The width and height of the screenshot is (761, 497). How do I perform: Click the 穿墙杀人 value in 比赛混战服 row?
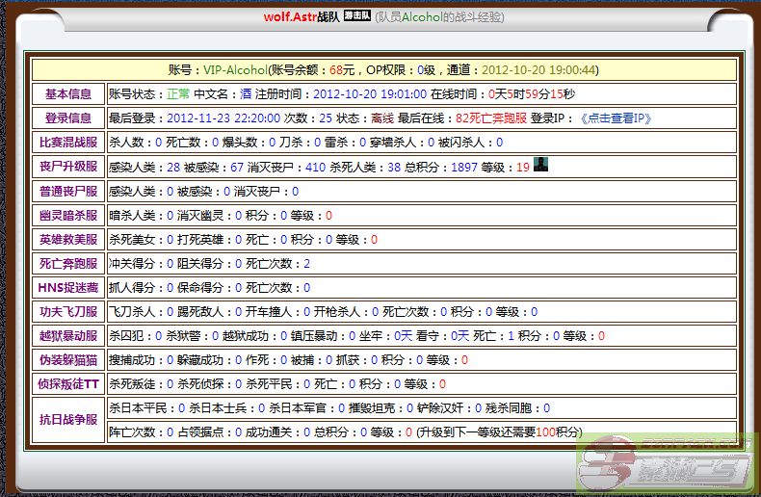(x=431, y=143)
